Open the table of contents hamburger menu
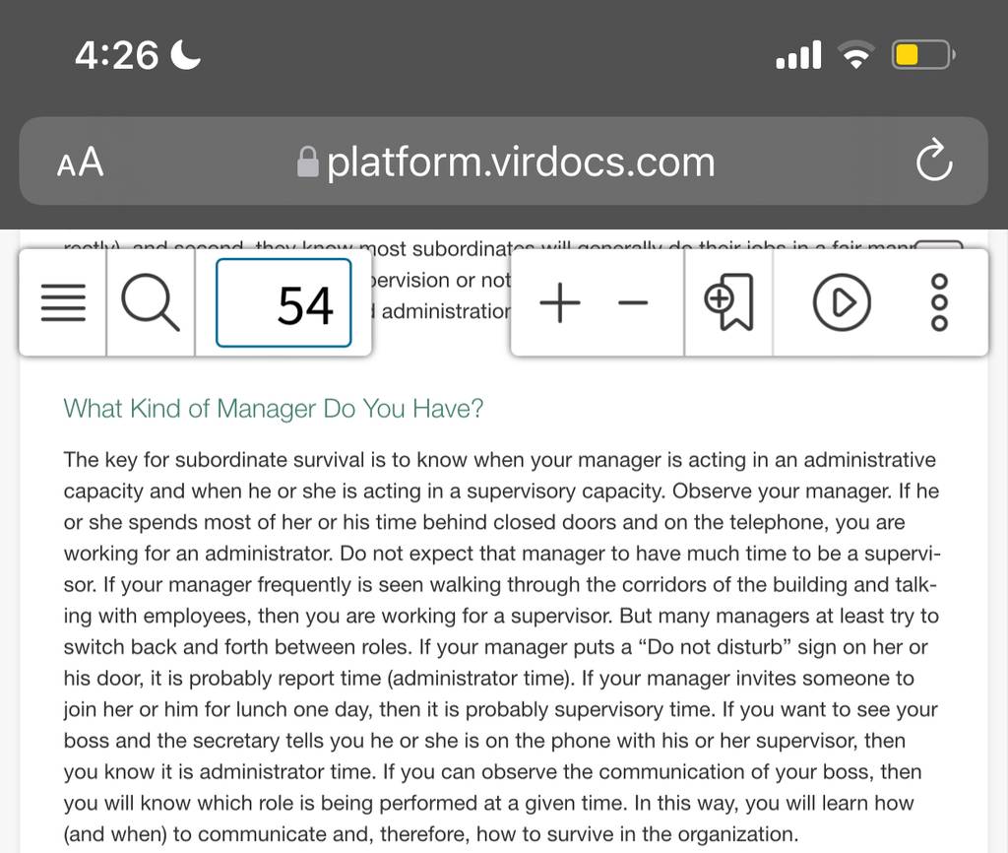This screenshot has width=1008, height=853. coord(63,302)
